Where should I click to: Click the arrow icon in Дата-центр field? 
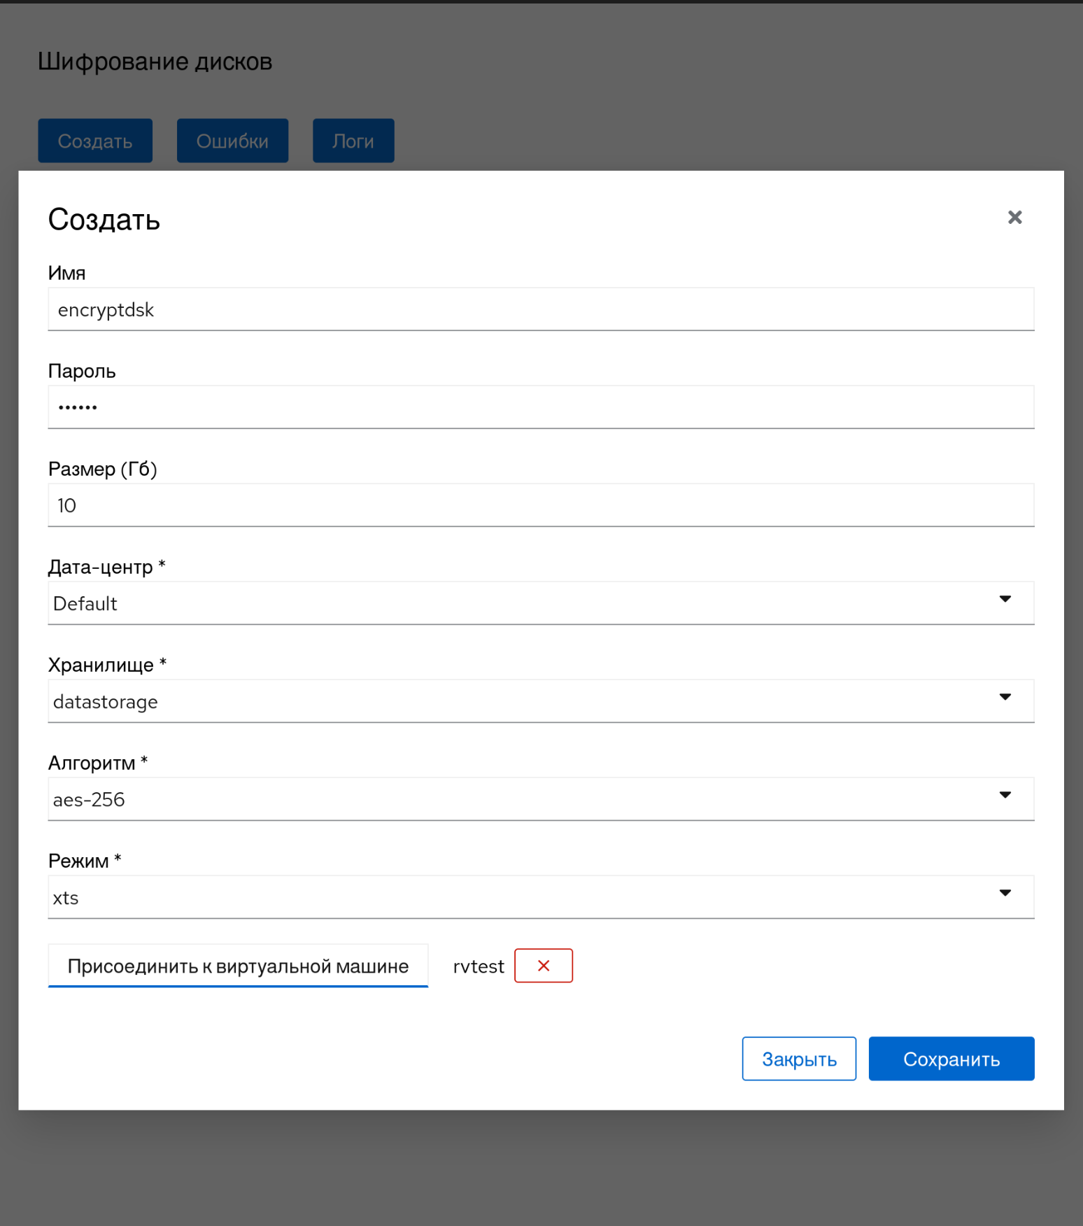(x=1005, y=599)
